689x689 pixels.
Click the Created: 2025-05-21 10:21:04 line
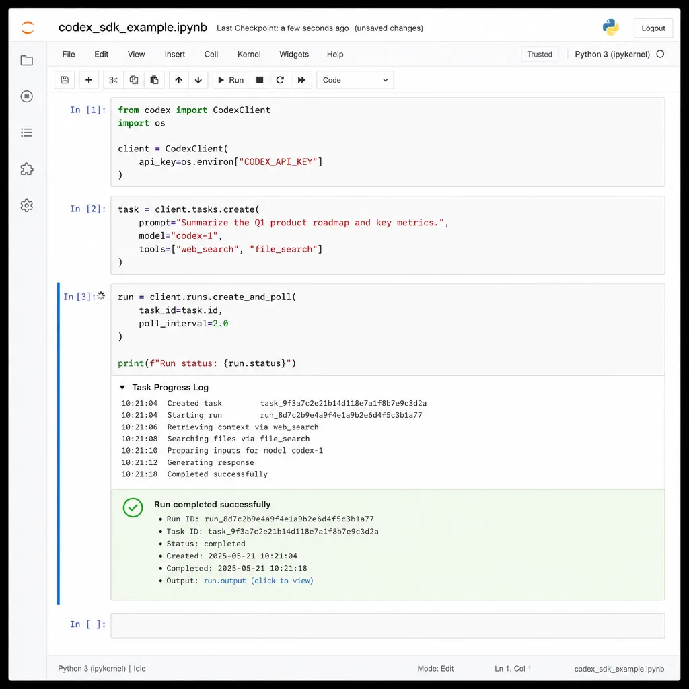pyautogui.click(x=231, y=556)
